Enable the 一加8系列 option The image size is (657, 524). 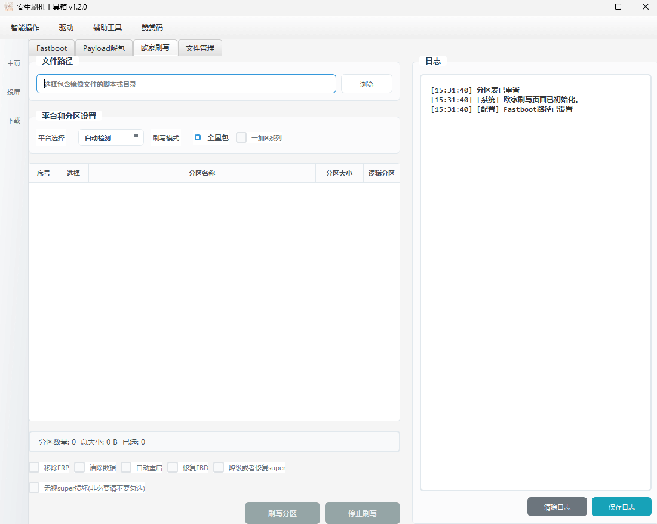[241, 137]
